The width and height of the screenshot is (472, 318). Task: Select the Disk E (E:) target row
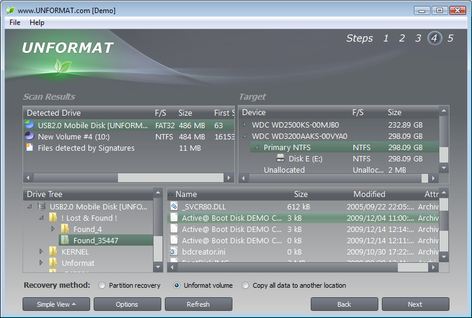(339, 158)
